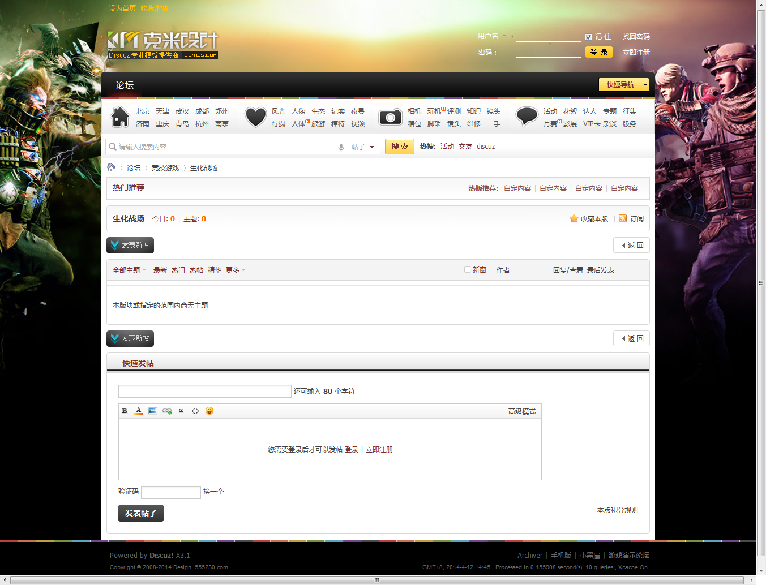Click the magnifier icon in search box
766x585 pixels.
(x=113, y=147)
